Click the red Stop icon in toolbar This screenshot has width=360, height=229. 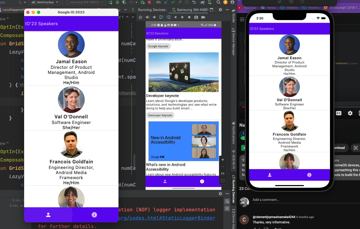pyautogui.click(x=149, y=2)
